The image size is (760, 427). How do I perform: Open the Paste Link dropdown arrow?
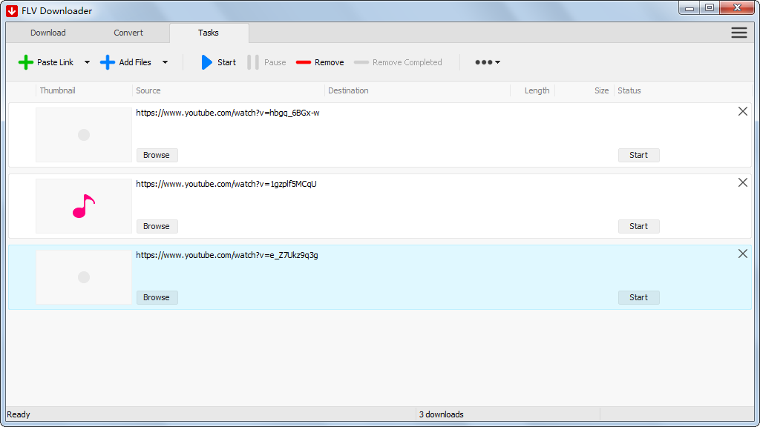[88, 62]
